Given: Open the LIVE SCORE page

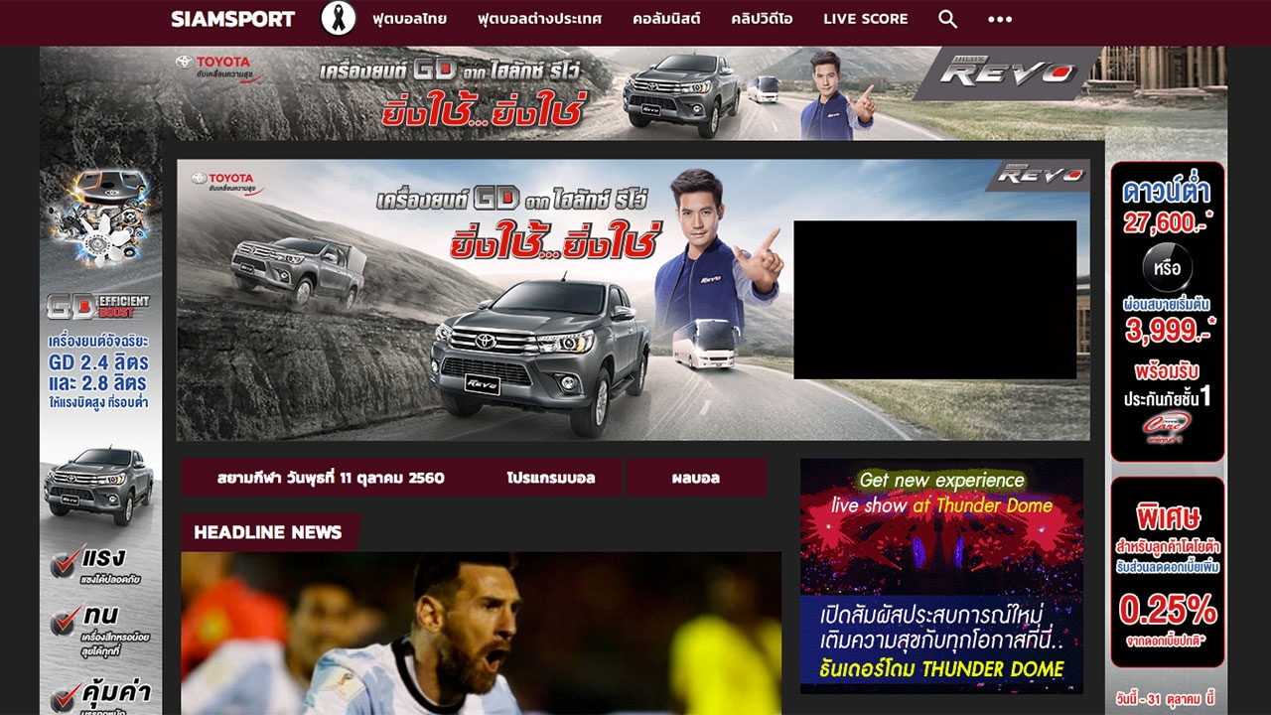Looking at the screenshot, I should point(865,19).
